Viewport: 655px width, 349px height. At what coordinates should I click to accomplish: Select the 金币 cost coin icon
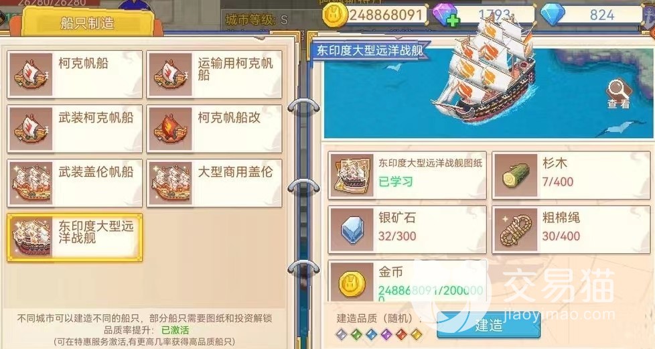[352, 282]
